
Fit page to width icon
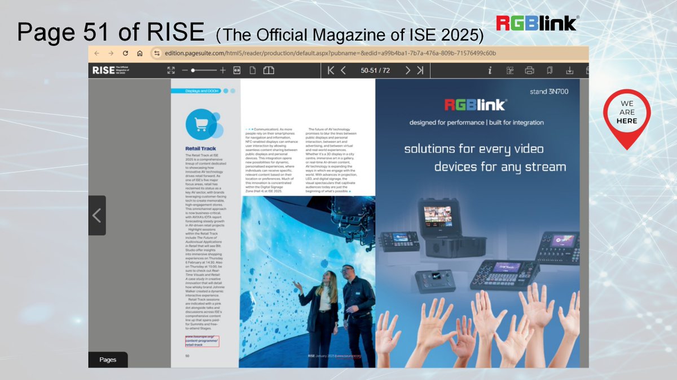pyautogui.click(x=237, y=70)
